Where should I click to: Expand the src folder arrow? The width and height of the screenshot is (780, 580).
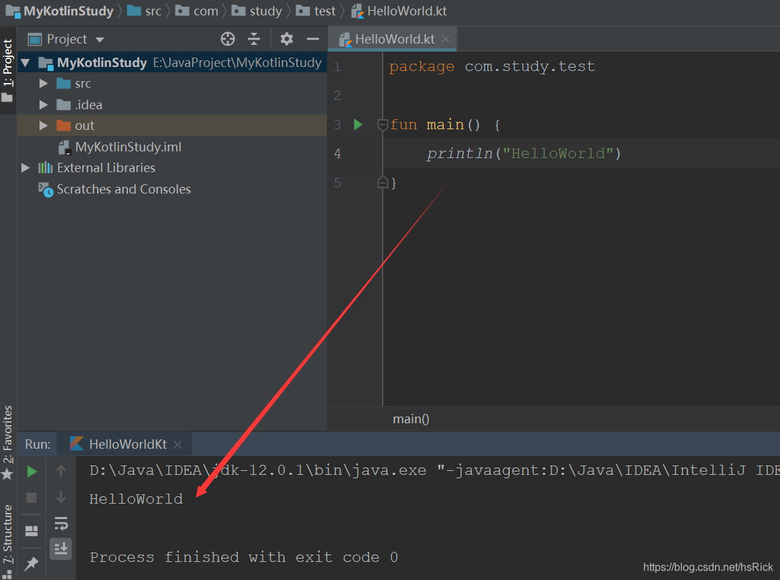coord(44,84)
